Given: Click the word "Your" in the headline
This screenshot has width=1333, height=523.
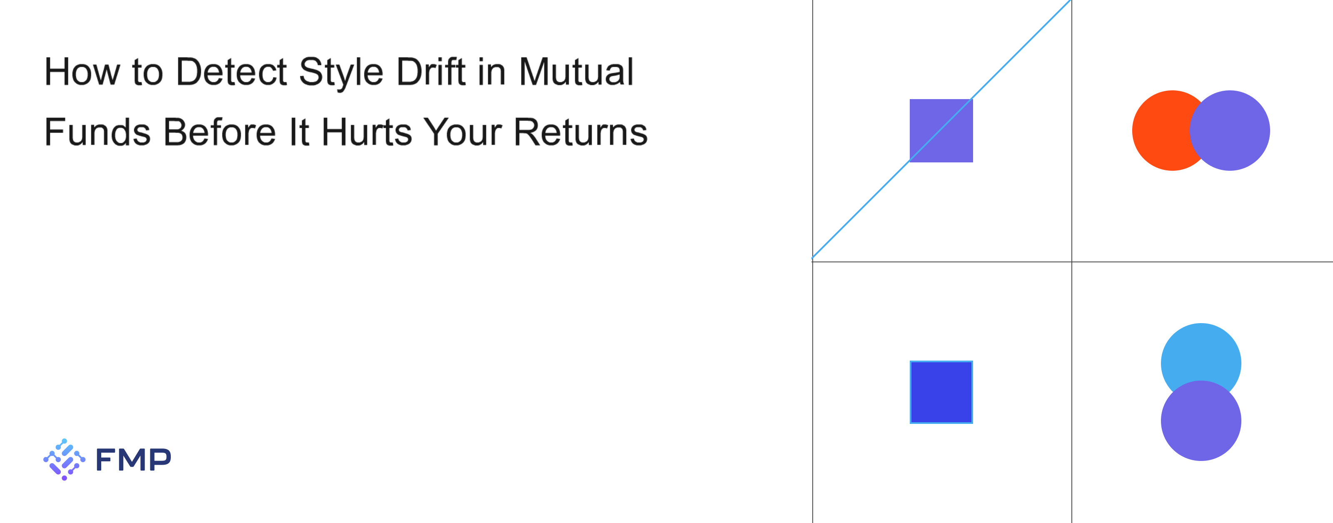Looking at the screenshot, I should (463, 132).
